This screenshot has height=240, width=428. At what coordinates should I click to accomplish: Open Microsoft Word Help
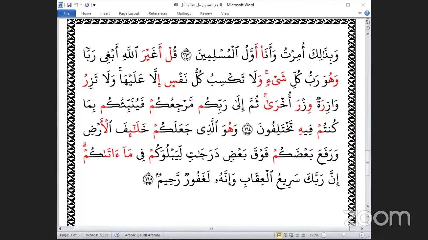367,13
